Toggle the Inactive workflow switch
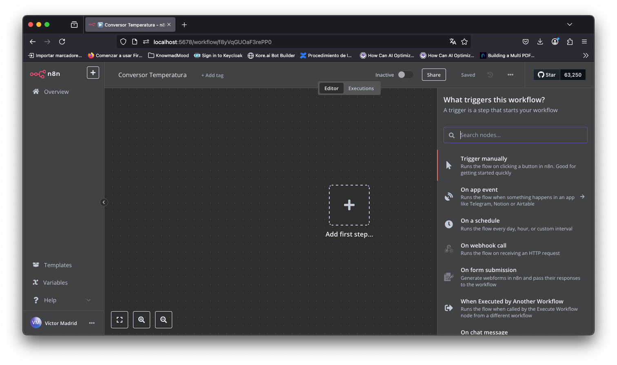 click(x=405, y=75)
